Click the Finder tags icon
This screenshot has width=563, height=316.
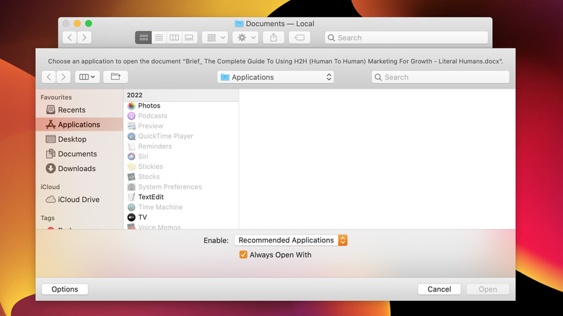coord(300,38)
